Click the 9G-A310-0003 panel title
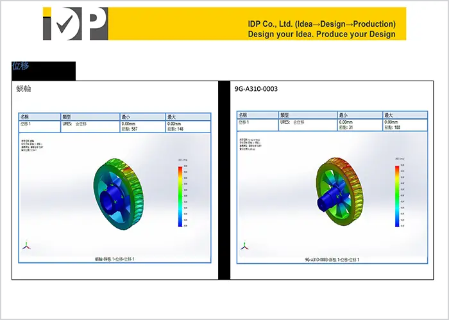This screenshot has width=449, height=320. coord(257,89)
